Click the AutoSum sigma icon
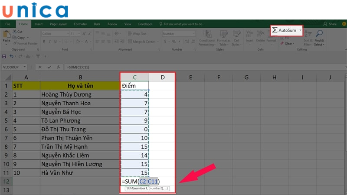This screenshot has height=195, width=347. (275, 30)
